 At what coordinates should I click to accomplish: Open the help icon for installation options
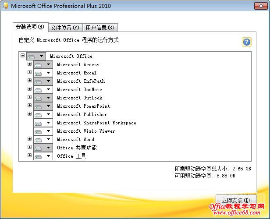point(247,42)
